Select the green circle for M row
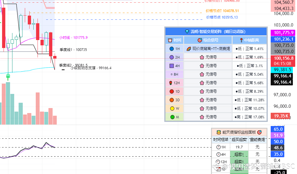 tap(172, 117)
